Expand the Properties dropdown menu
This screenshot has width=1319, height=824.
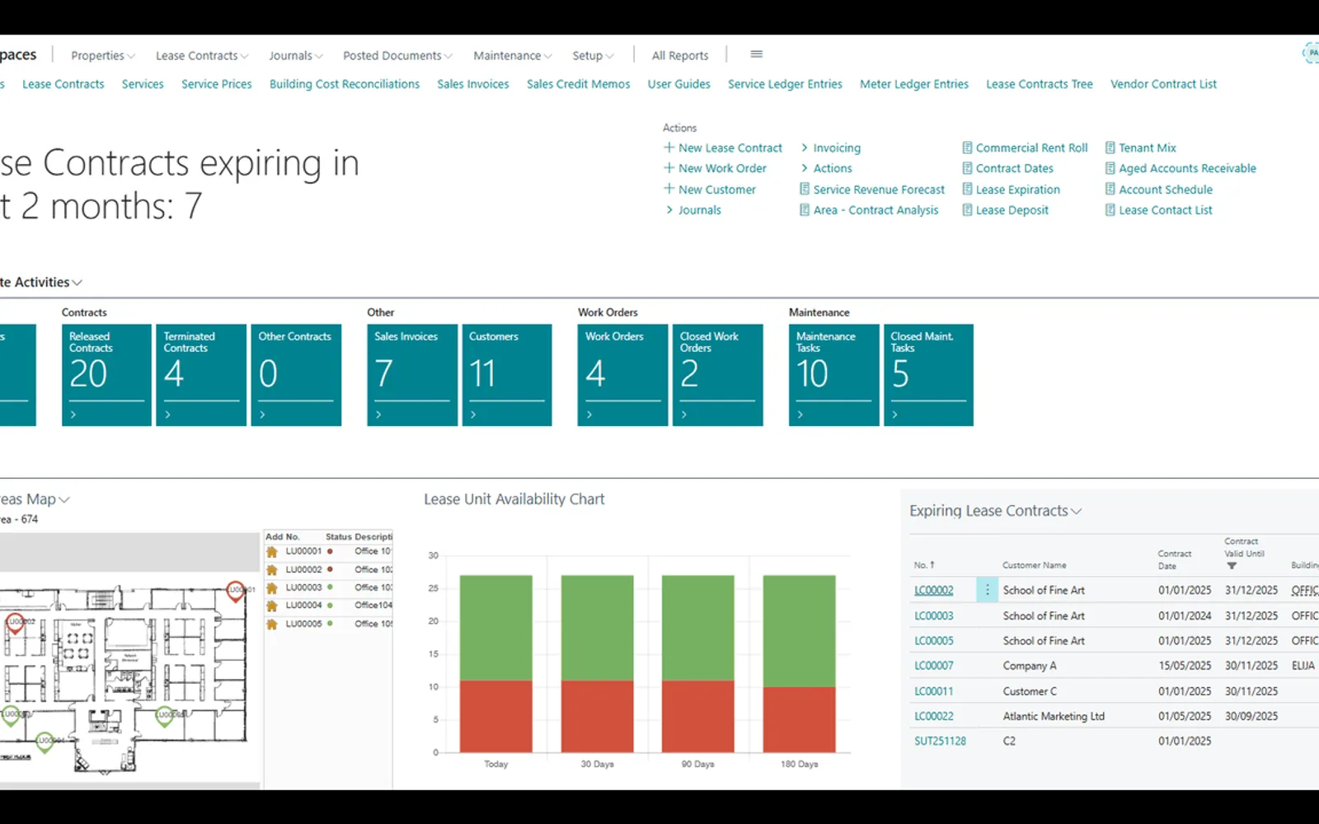(x=103, y=56)
